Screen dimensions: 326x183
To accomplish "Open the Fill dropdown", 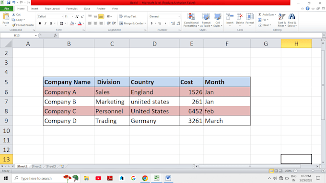I will point(263,20).
